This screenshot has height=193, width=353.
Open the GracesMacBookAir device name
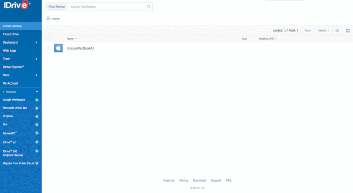(81, 48)
